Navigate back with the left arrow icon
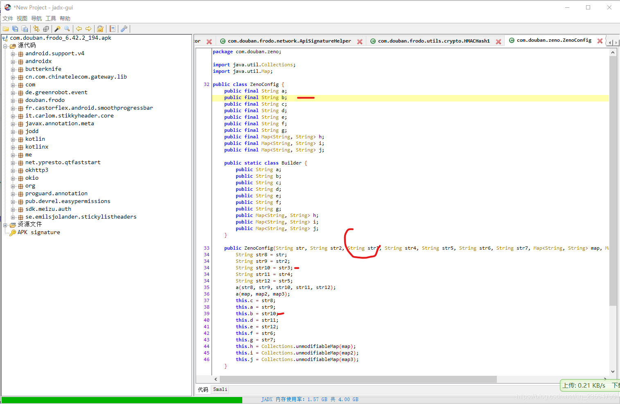620x404 pixels. 79,29
